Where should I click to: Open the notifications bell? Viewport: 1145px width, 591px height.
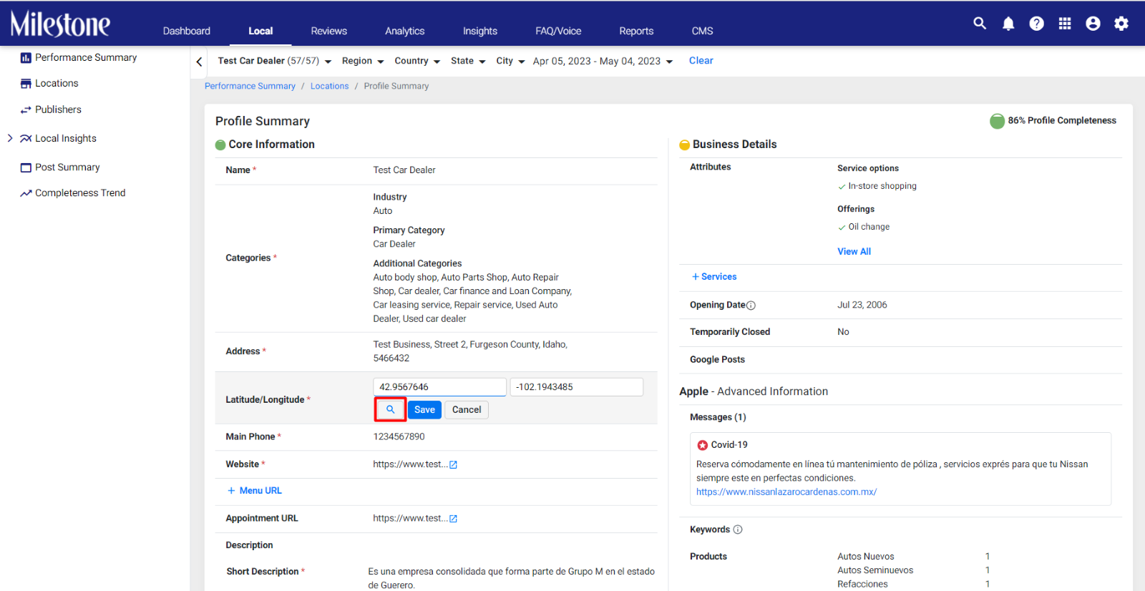click(x=1008, y=24)
